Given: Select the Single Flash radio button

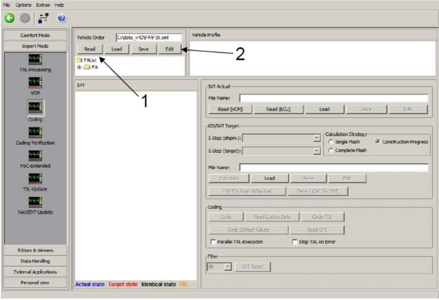Looking at the screenshot, I should [331, 142].
